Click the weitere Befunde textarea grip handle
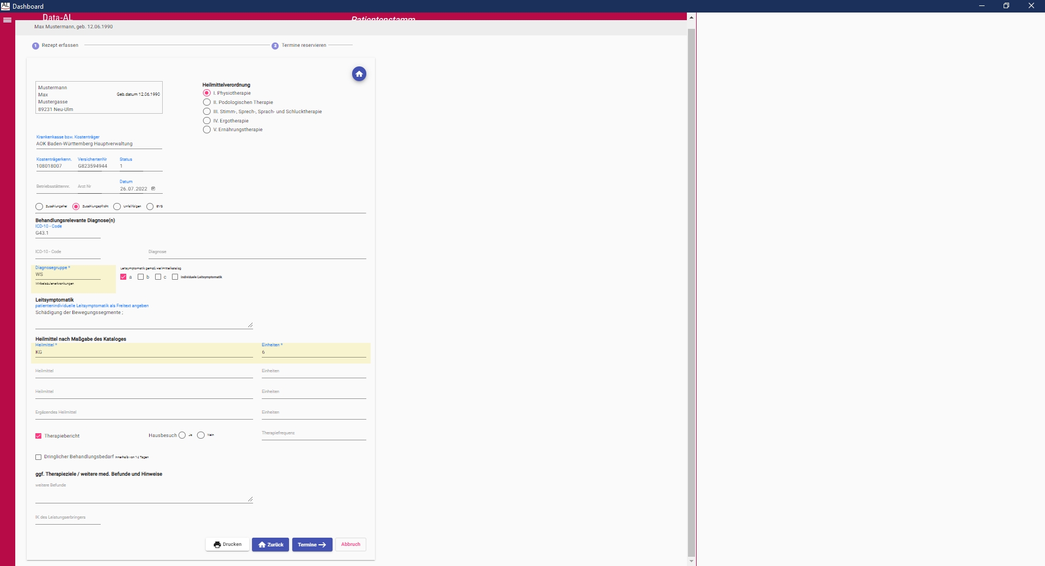This screenshot has width=1045, height=566. (250, 499)
